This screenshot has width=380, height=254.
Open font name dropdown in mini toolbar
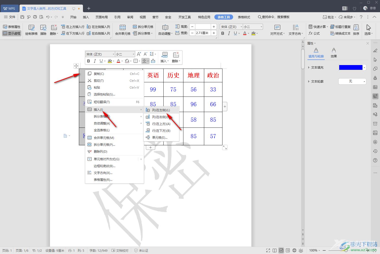[x=113, y=54]
